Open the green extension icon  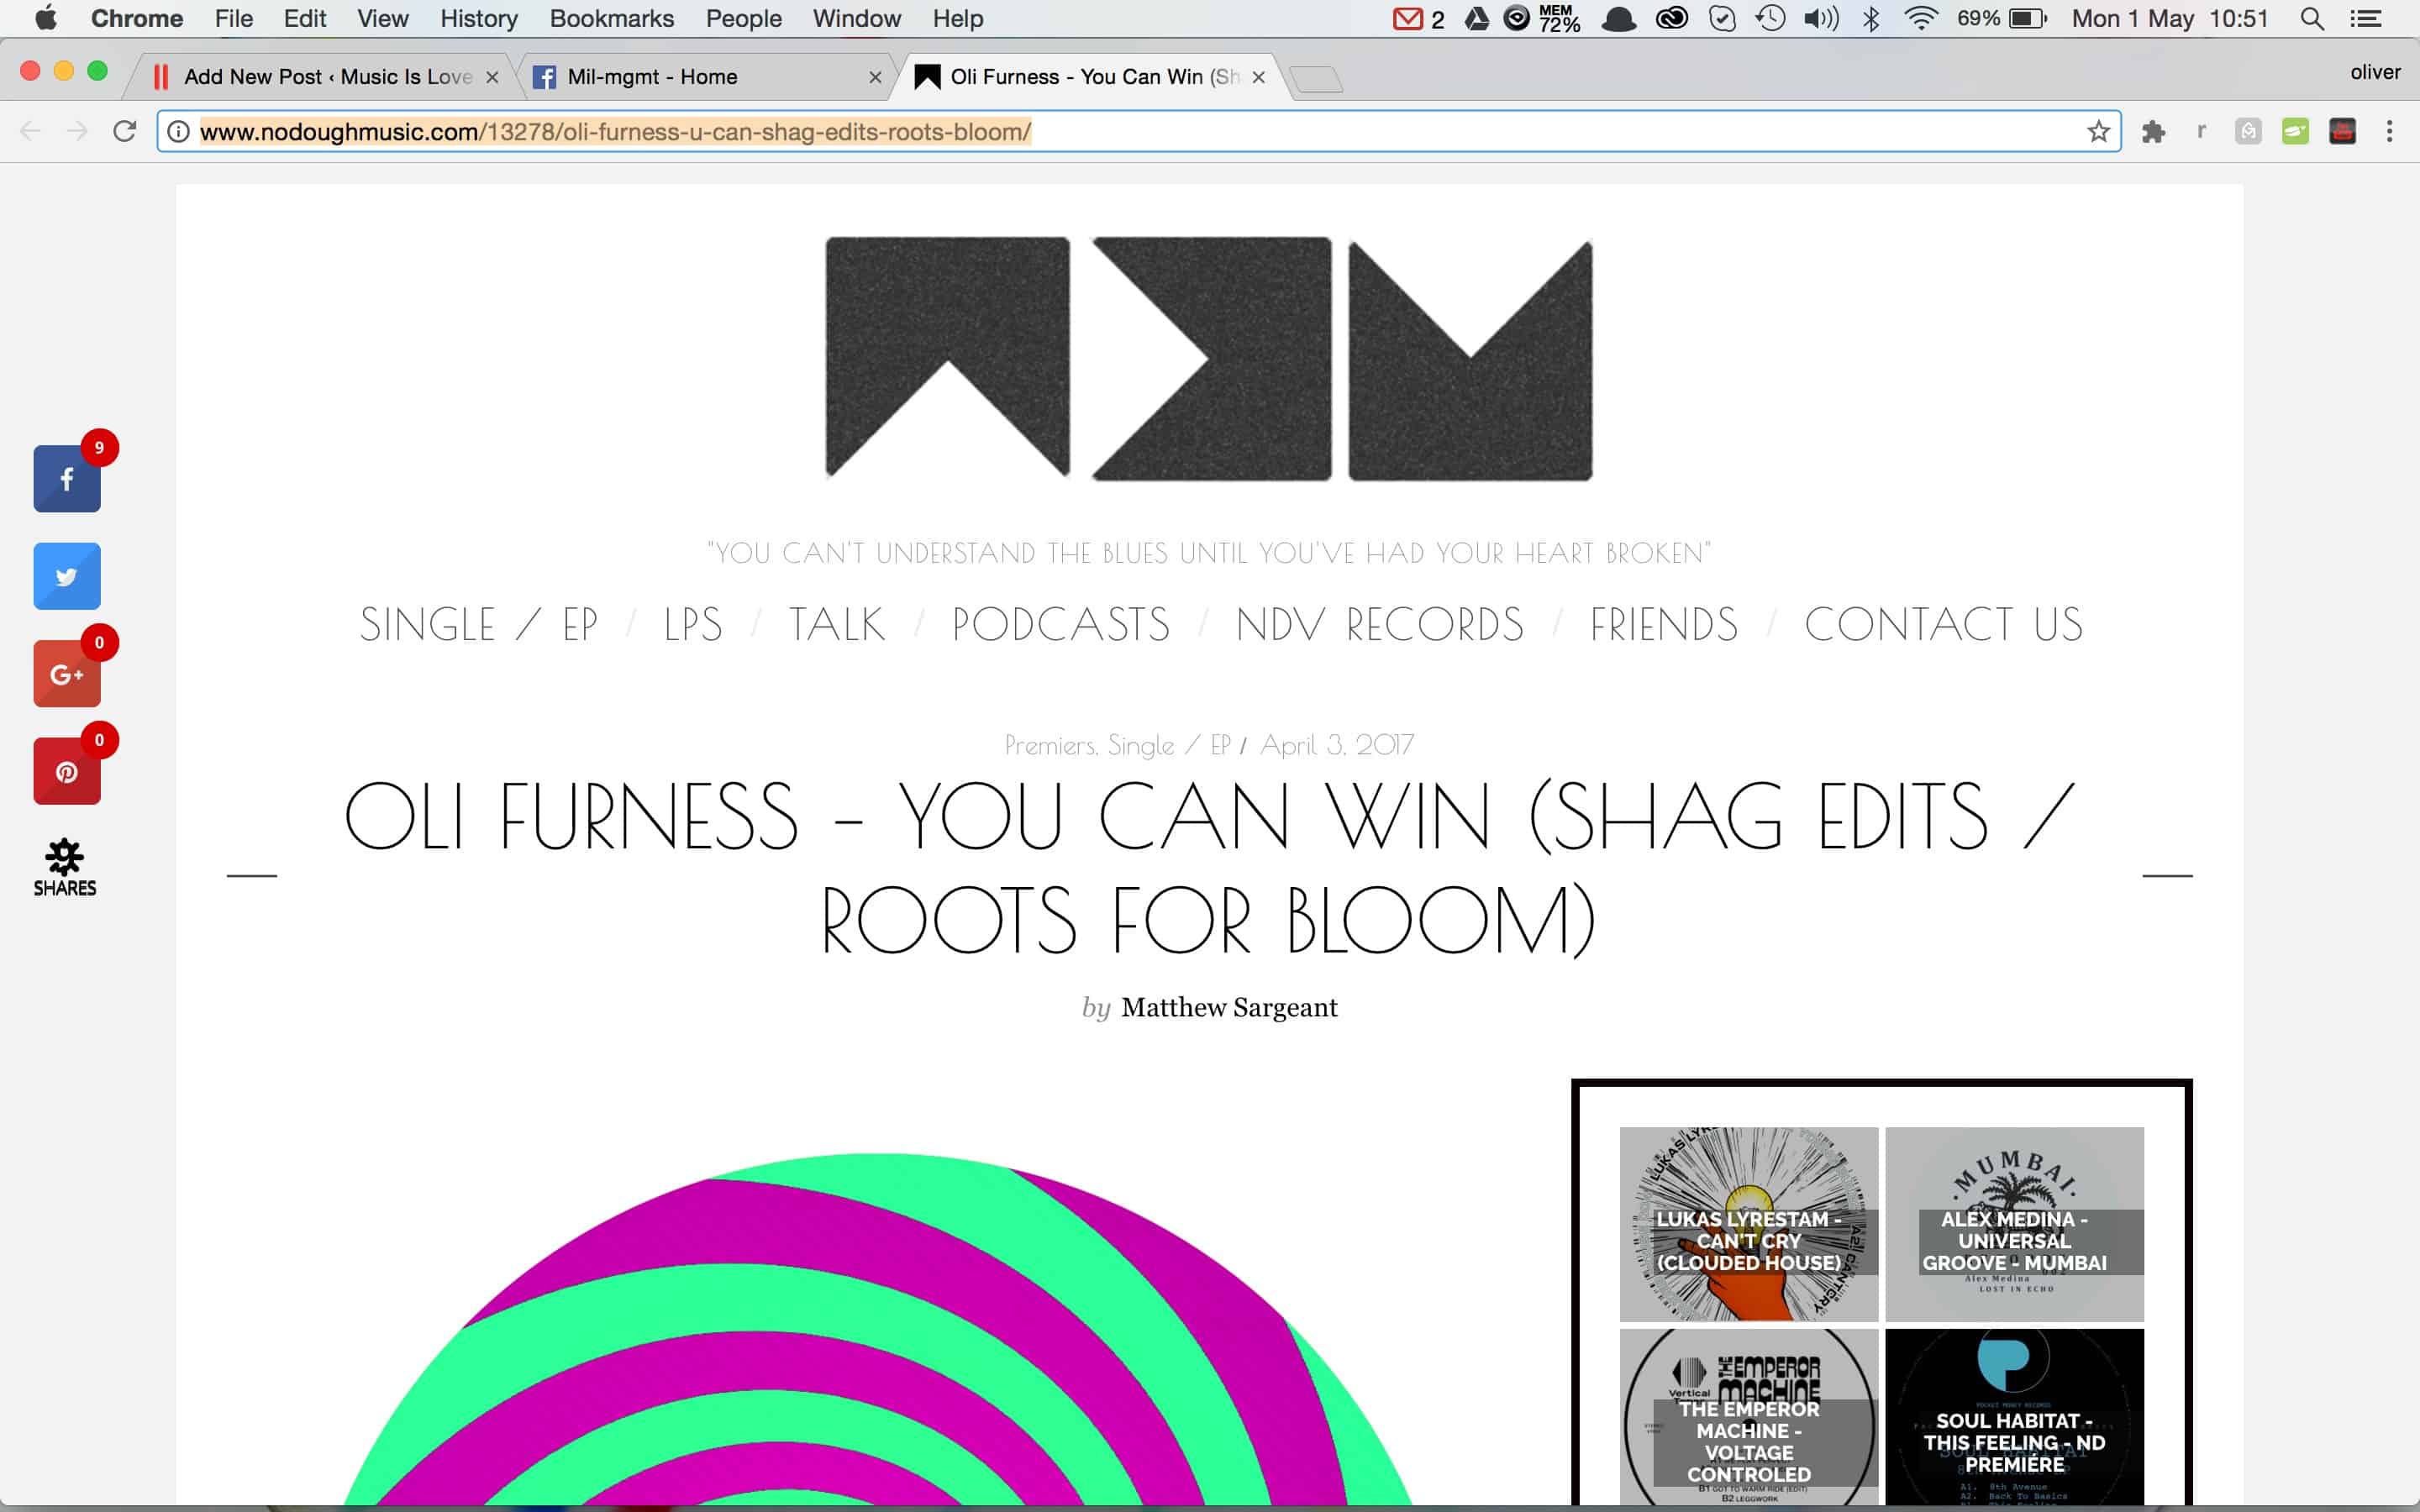pyautogui.click(x=2295, y=131)
